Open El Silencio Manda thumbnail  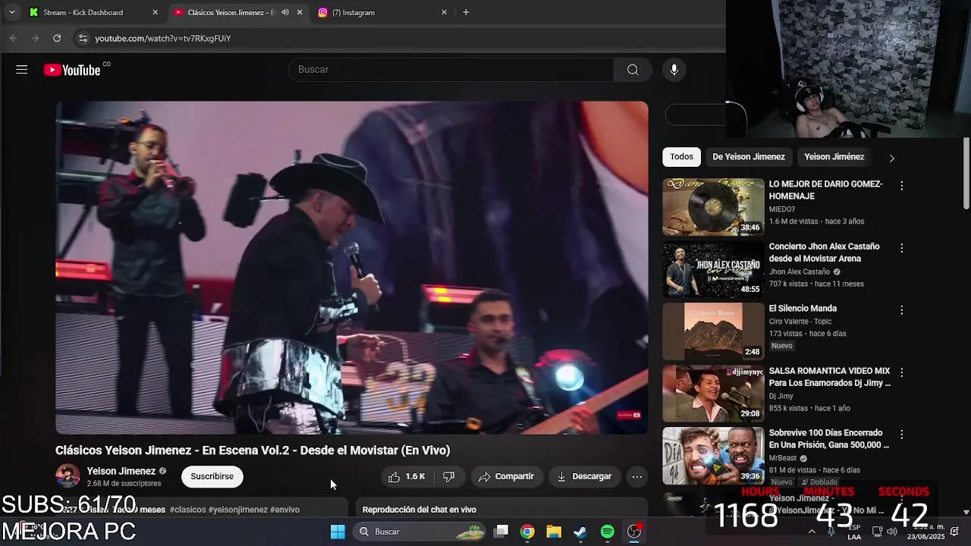coord(713,331)
